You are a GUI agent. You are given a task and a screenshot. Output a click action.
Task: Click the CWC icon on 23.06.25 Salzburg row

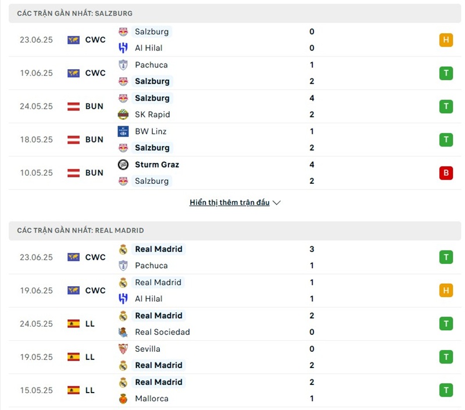coord(73,40)
